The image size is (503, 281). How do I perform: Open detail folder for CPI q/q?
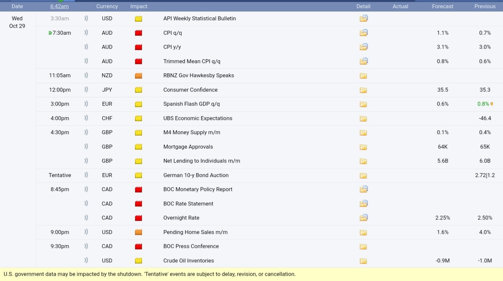[363, 33]
